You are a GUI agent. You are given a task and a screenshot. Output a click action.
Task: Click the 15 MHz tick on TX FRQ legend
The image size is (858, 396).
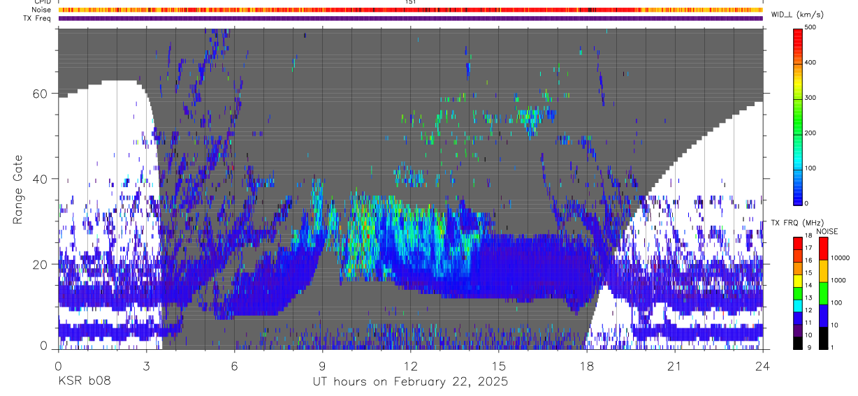[x=808, y=273]
